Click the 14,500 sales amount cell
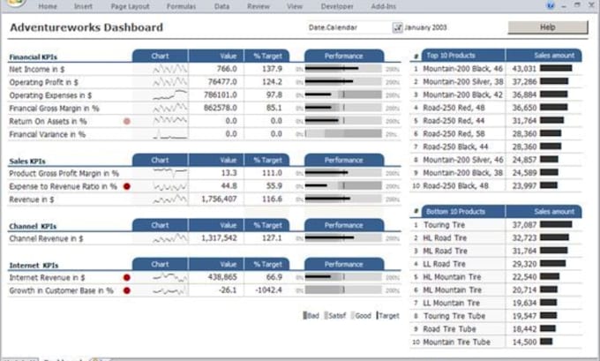The image size is (600, 361). [x=524, y=342]
